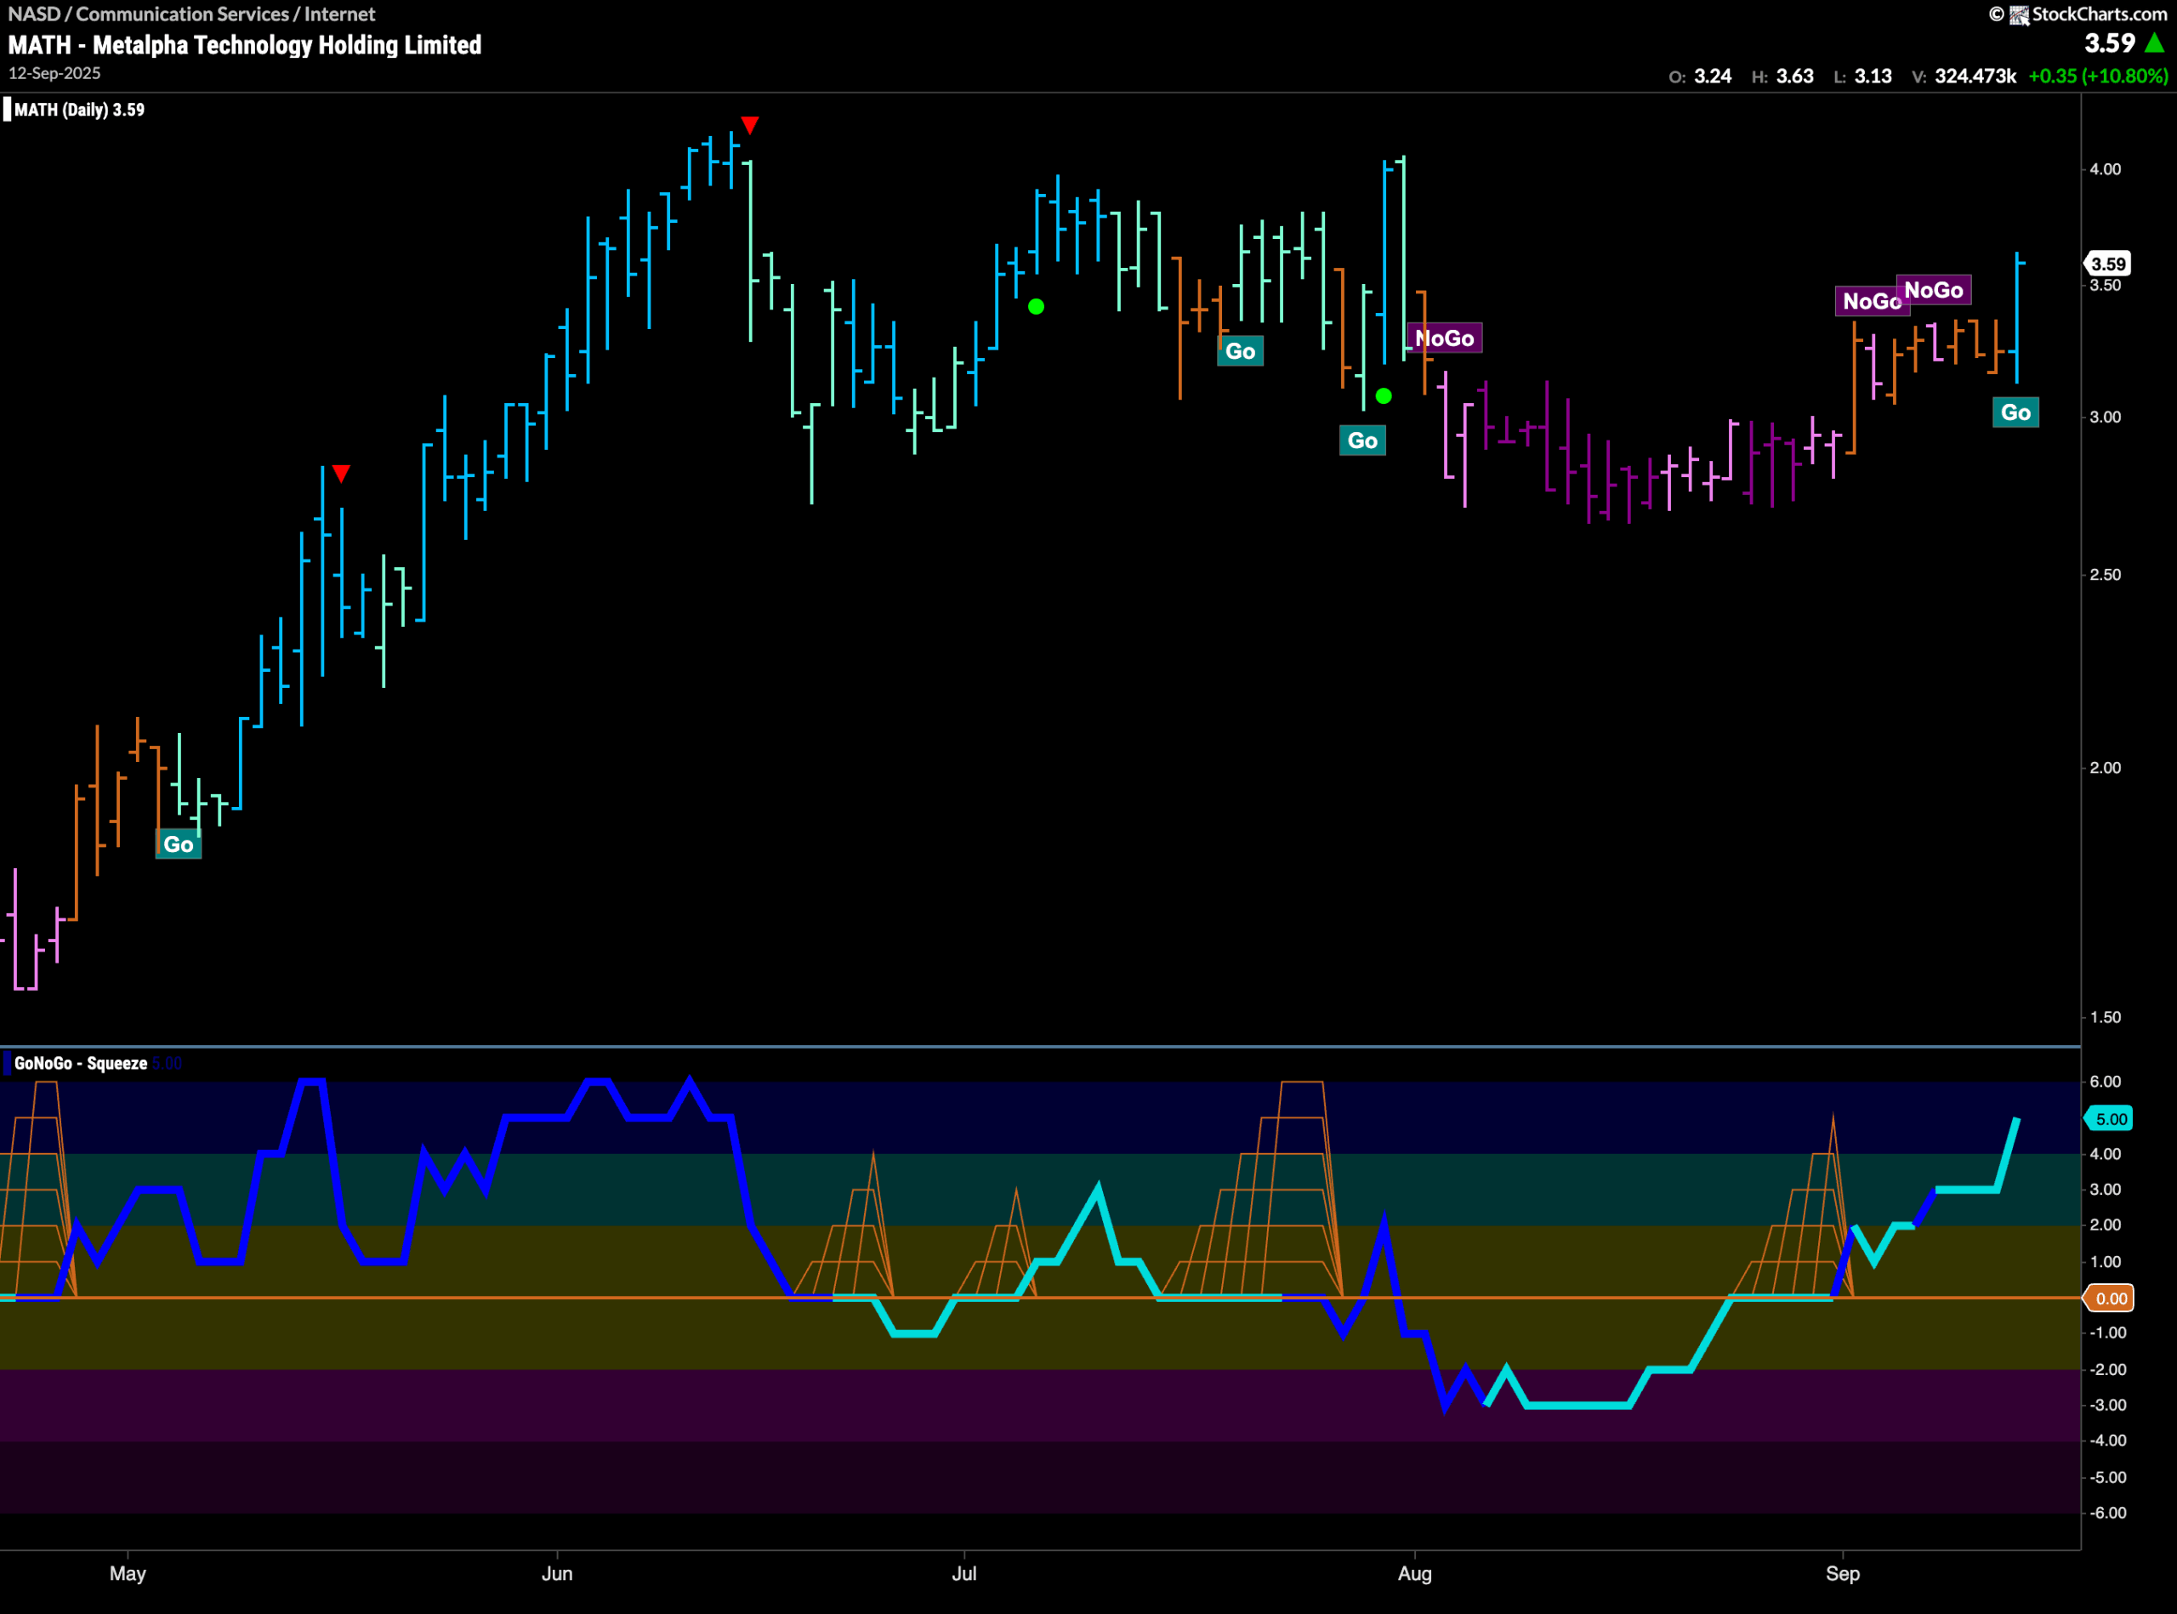Click the 1.00 label on the Squeeze axis
This screenshot has height=1614, width=2177.
coord(2106,1262)
